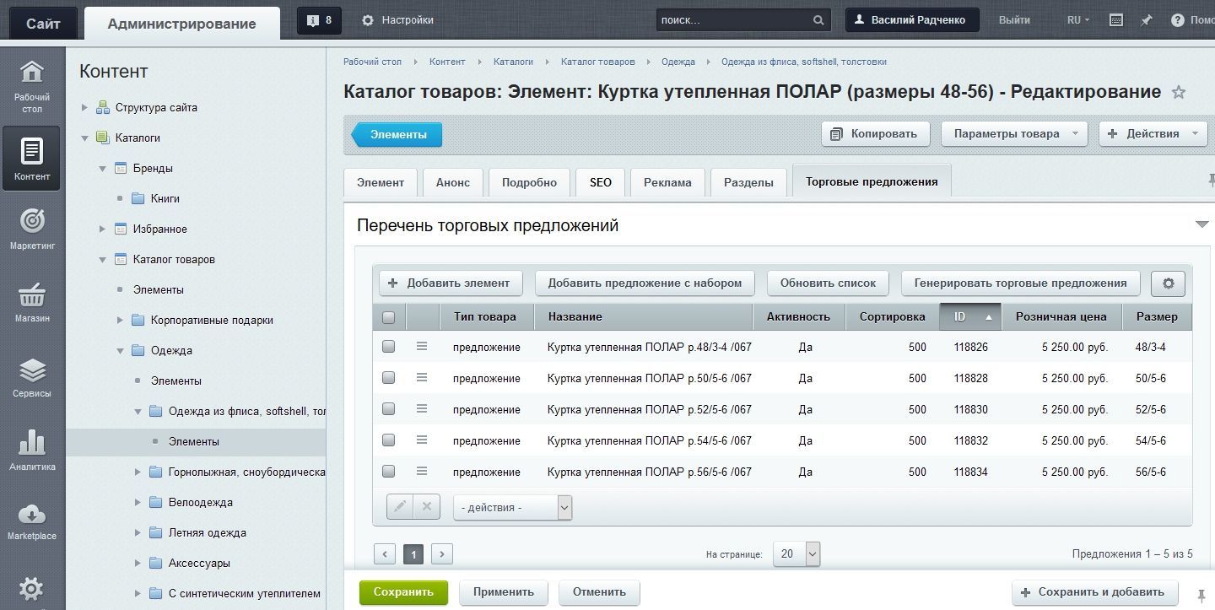This screenshot has width=1215, height=610.
Task: Open the Marketplace sidebar section
Action: coord(31,521)
